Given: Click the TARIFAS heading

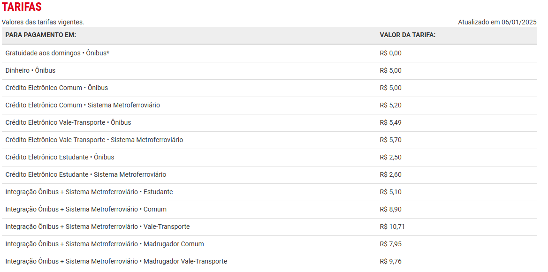Looking at the screenshot, I should [x=22, y=7].
